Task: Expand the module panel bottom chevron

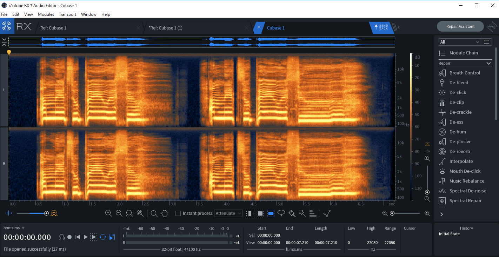Action: click(x=441, y=214)
